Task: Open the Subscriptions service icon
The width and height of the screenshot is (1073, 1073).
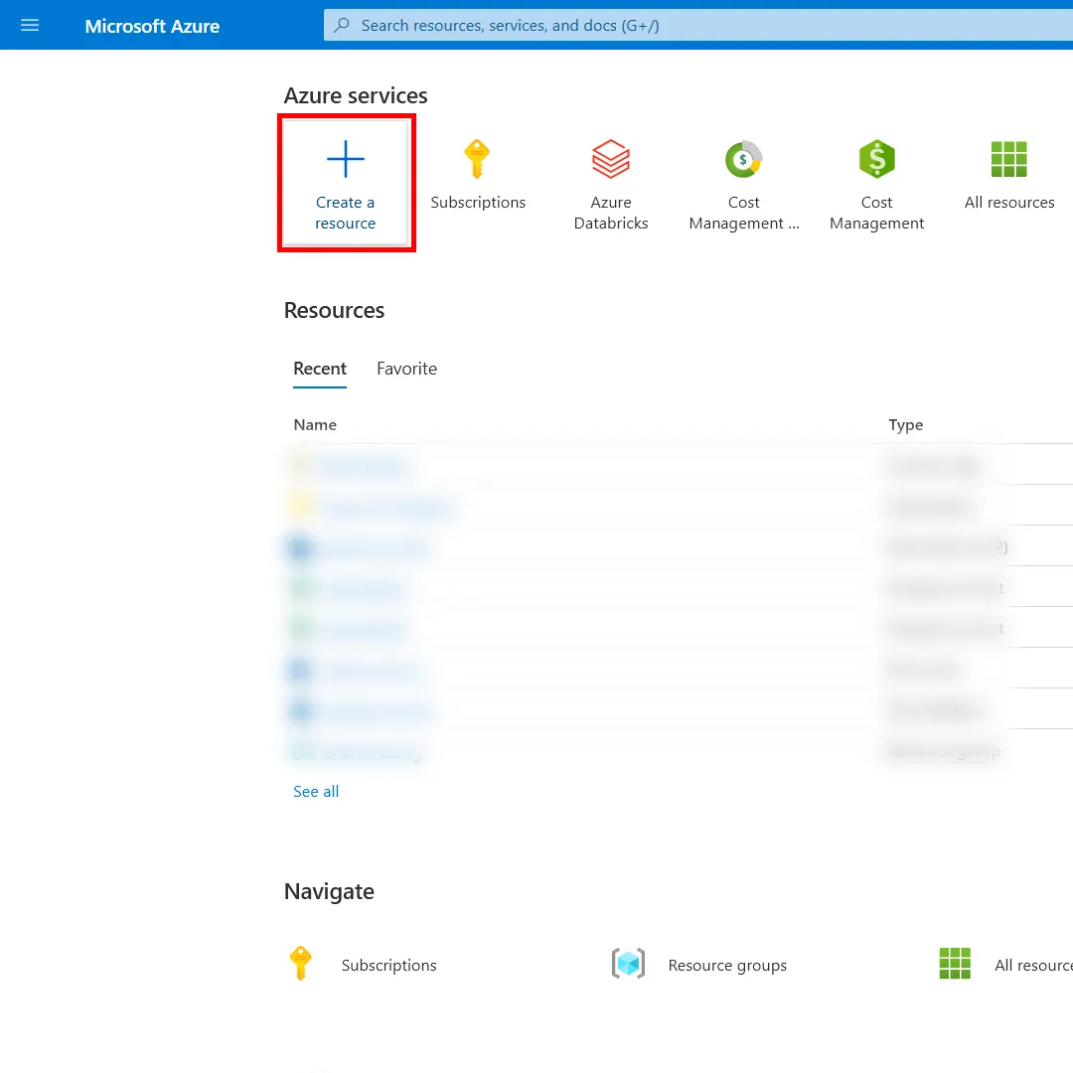Action: (x=478, y=159)
